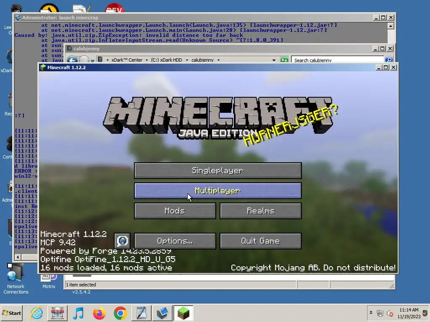
Task: Click the Network Connections icon checkbox
Action: tap(10, 265)
